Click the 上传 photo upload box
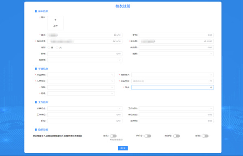 click(55, 23)
